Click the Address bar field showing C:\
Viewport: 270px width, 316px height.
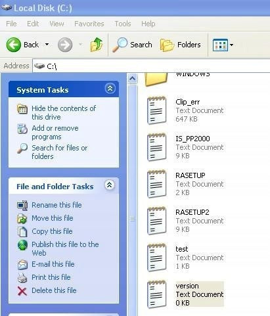click(x=151, y=66)
